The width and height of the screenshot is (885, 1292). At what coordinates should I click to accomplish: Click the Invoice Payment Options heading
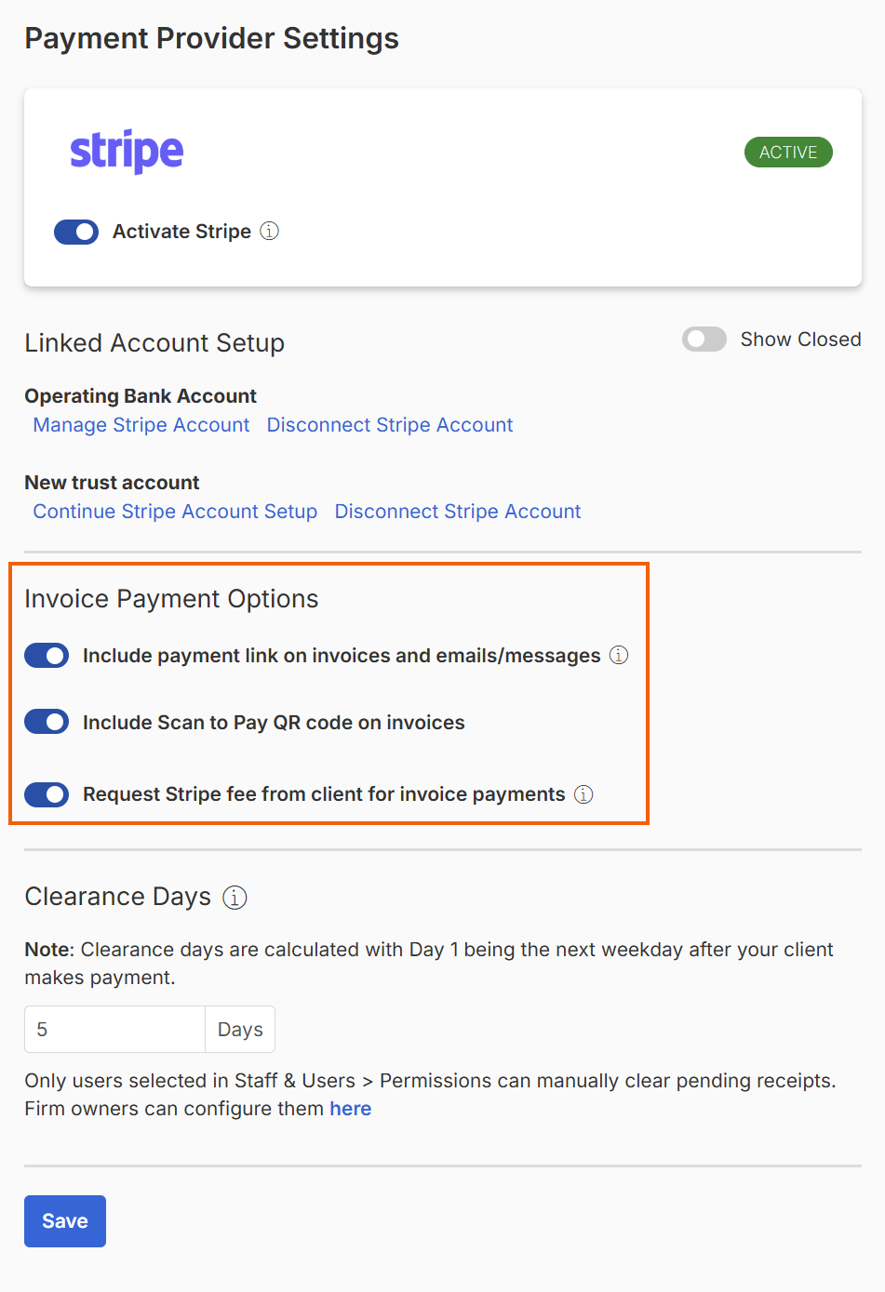tap(171, 599)
